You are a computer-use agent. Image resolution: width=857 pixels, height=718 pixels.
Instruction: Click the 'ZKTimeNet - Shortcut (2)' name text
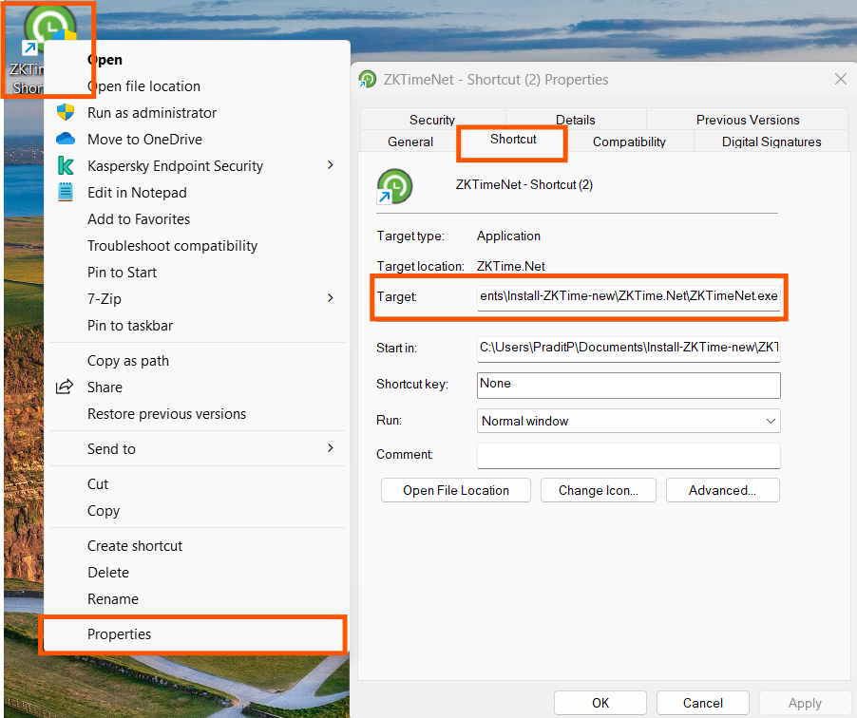pyautogui.click(x=524, y=184)
